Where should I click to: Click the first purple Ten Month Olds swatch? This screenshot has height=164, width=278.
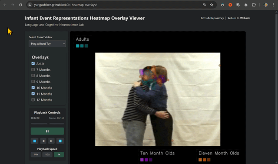point(142,160)
